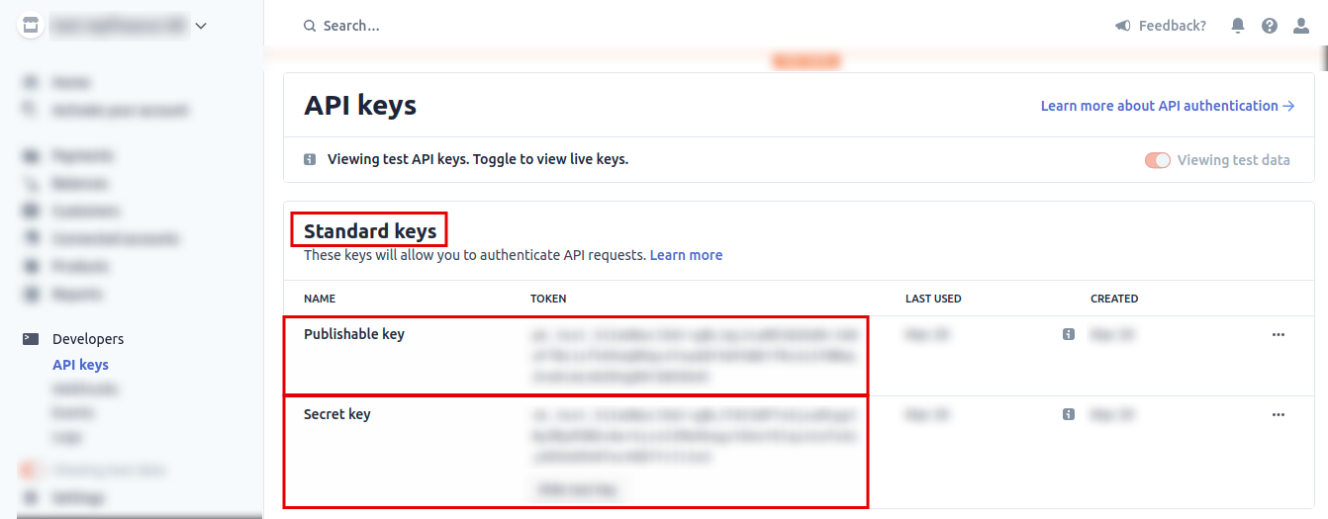This screenshot has width=1328, height=519.
Task: Select API keys in the sidebar
Action: [80, 365]
